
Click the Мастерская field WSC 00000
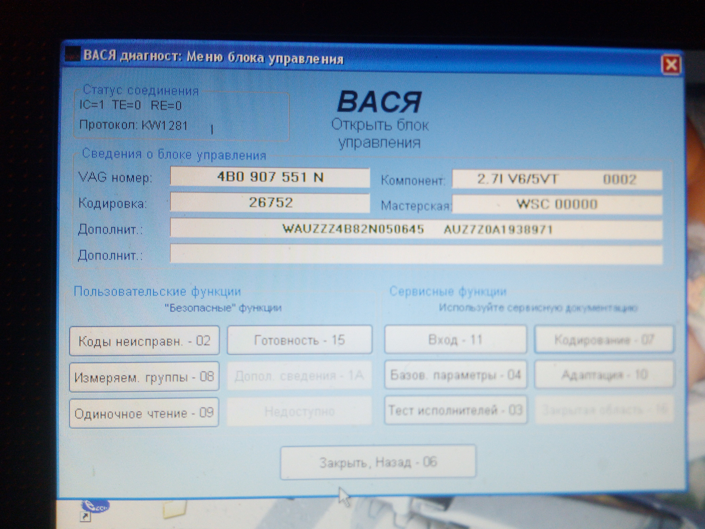[x=557, y=204]
